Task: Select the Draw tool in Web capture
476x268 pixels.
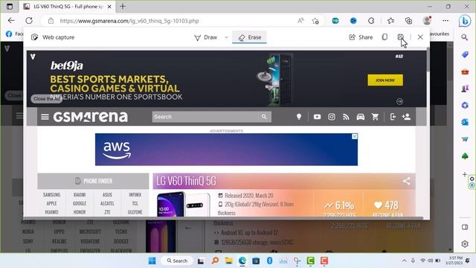Action: coord(206,37)
